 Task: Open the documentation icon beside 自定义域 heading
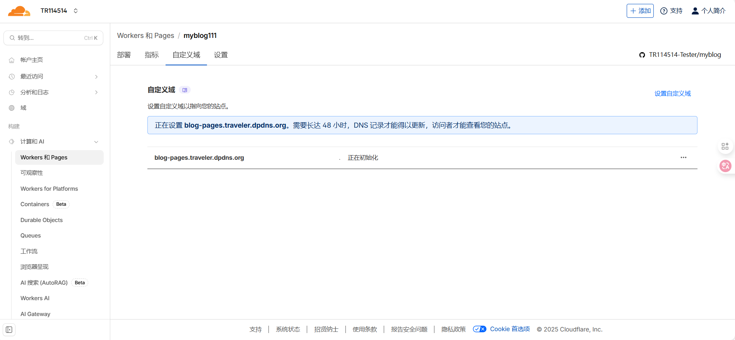coord(185,90)
